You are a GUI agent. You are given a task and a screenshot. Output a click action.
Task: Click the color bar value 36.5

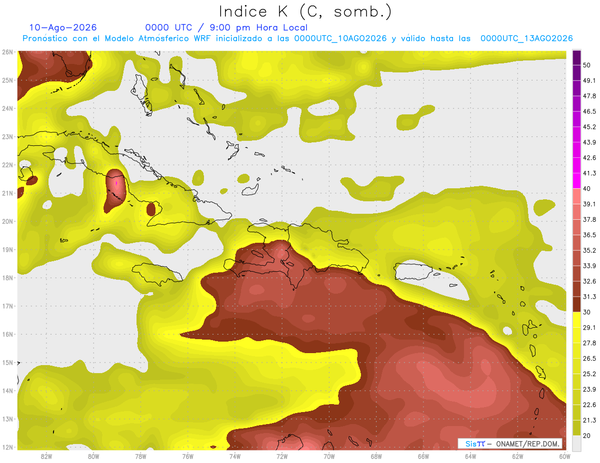click(589, 235)
